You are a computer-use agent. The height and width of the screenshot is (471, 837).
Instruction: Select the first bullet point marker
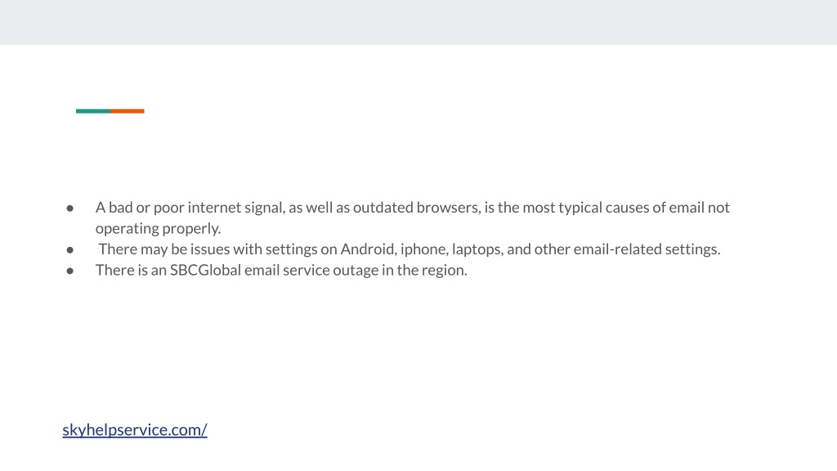point(70,208)
